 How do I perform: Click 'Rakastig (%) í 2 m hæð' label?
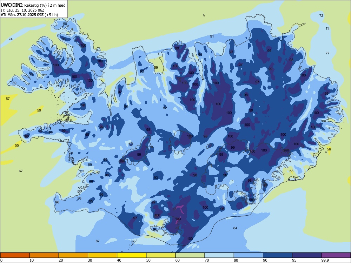point(45,5)
